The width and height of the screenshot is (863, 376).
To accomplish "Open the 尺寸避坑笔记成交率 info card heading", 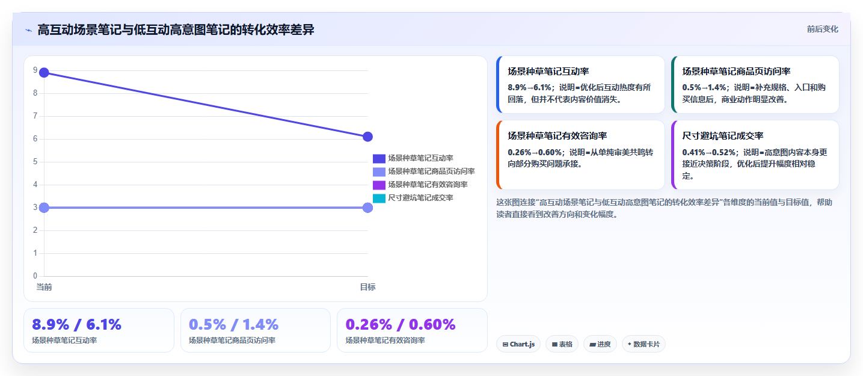I will point(722,136).
